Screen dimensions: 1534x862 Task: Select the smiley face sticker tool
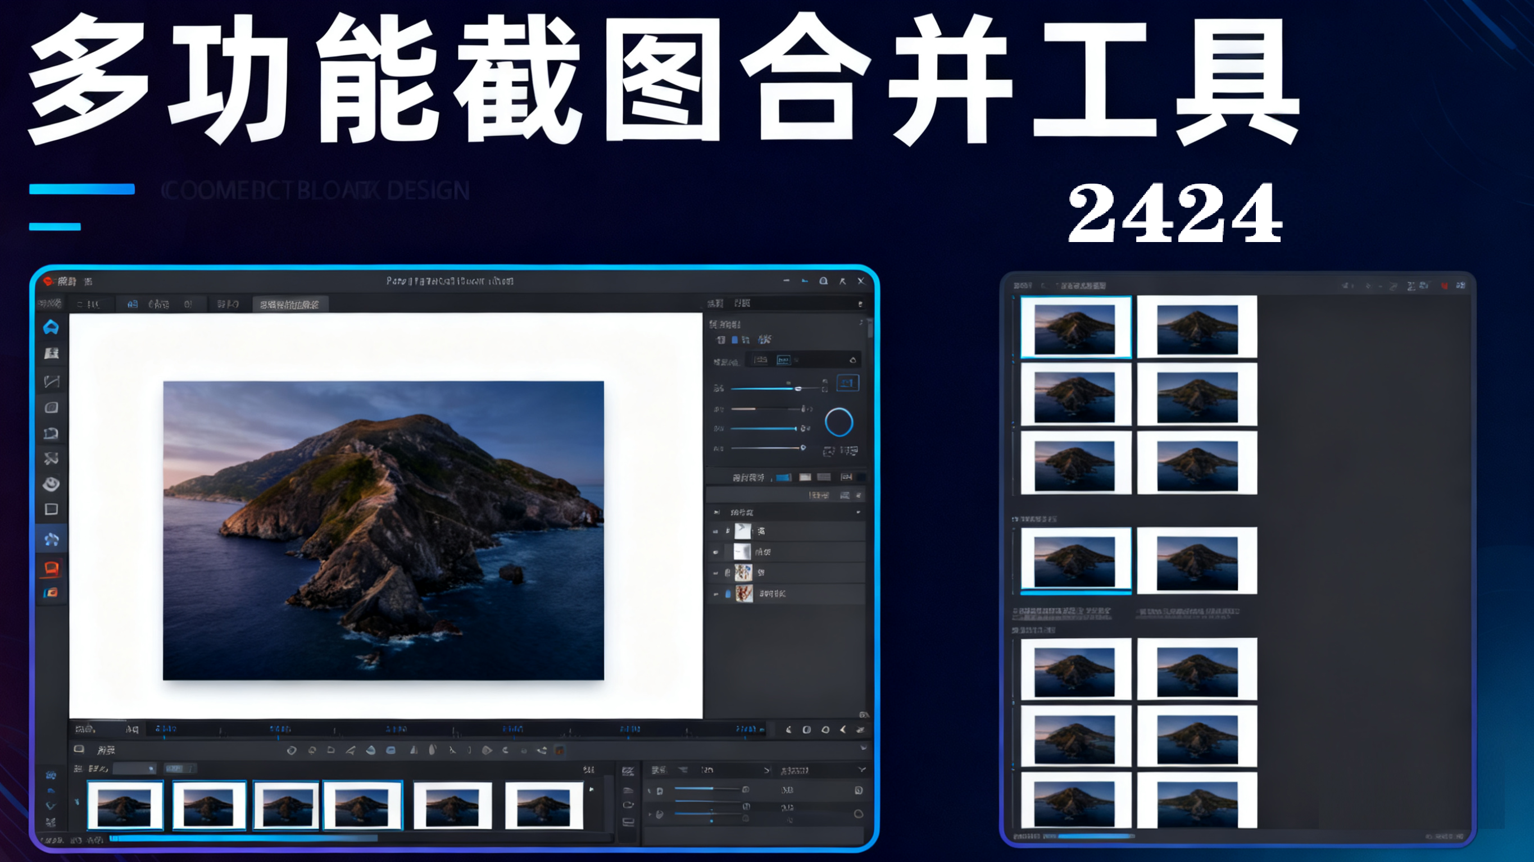pos(51,484)
